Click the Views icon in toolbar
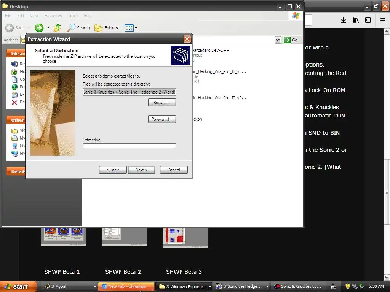This screenshot has height=292, width=390. pos(129,28)
